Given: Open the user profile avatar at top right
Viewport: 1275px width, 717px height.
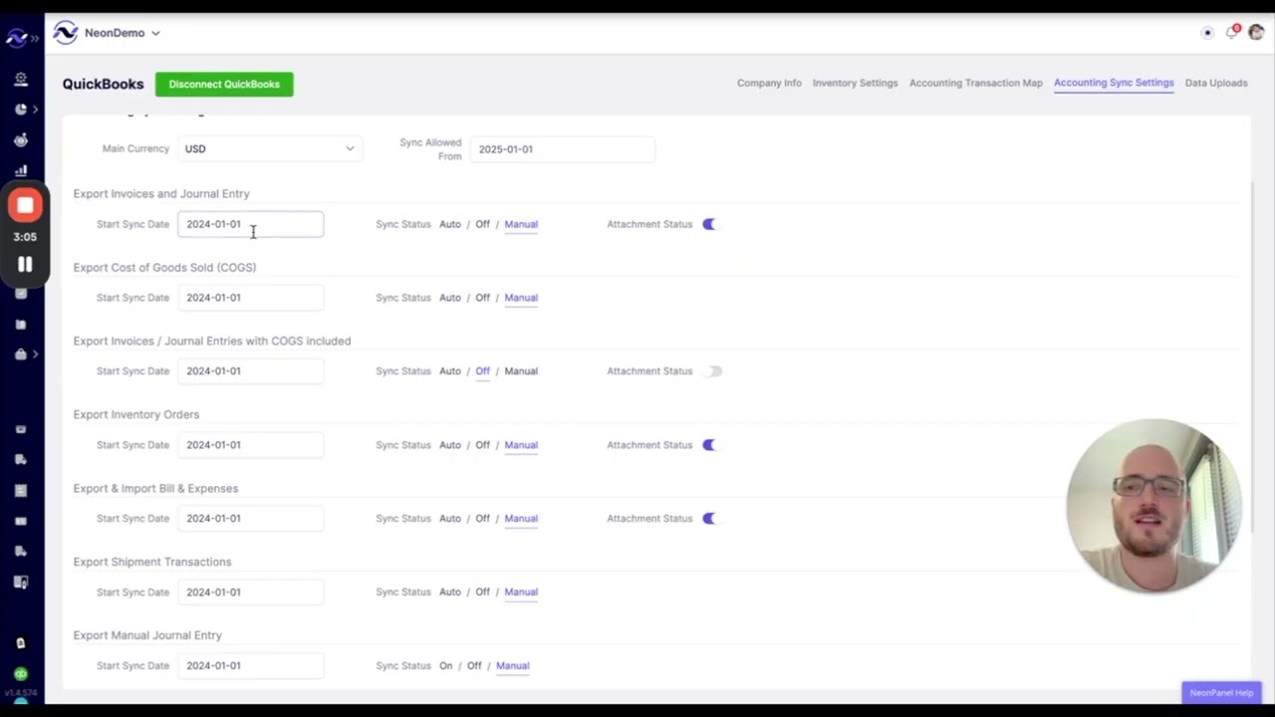Looking at the screenshot, I should point(1256,33).
